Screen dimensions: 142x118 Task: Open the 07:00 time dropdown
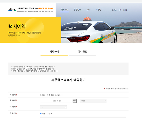[93, 101]
